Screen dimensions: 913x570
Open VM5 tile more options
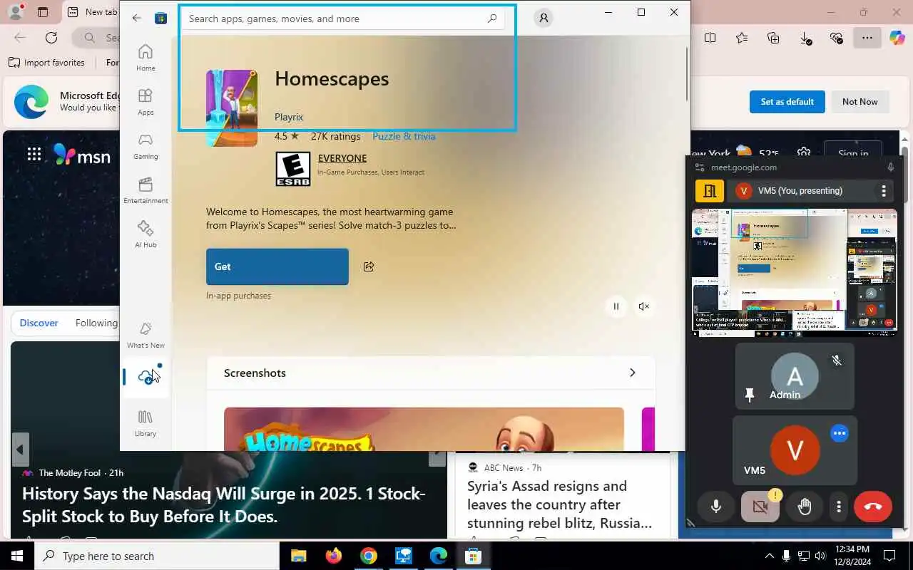tap(840, 433)
